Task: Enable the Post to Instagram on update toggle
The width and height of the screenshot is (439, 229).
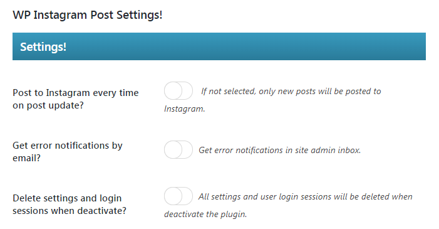Action: click(x=178, y=90)
